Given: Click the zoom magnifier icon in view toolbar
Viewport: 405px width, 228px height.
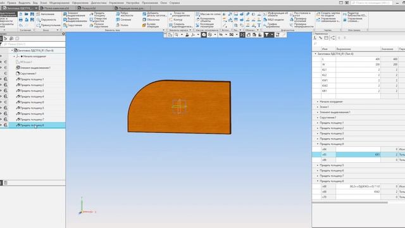Looking at the screenshot, I should pos(177,35).
